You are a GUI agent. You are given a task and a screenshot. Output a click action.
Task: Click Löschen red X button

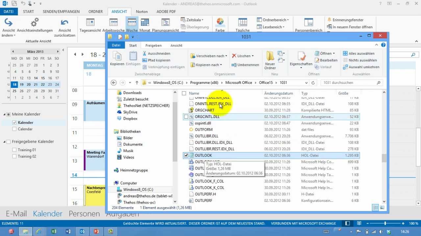(x=243, y=56)
